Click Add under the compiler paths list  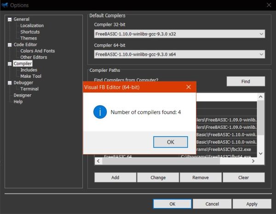pyautogui.click(x=115, y=177)
